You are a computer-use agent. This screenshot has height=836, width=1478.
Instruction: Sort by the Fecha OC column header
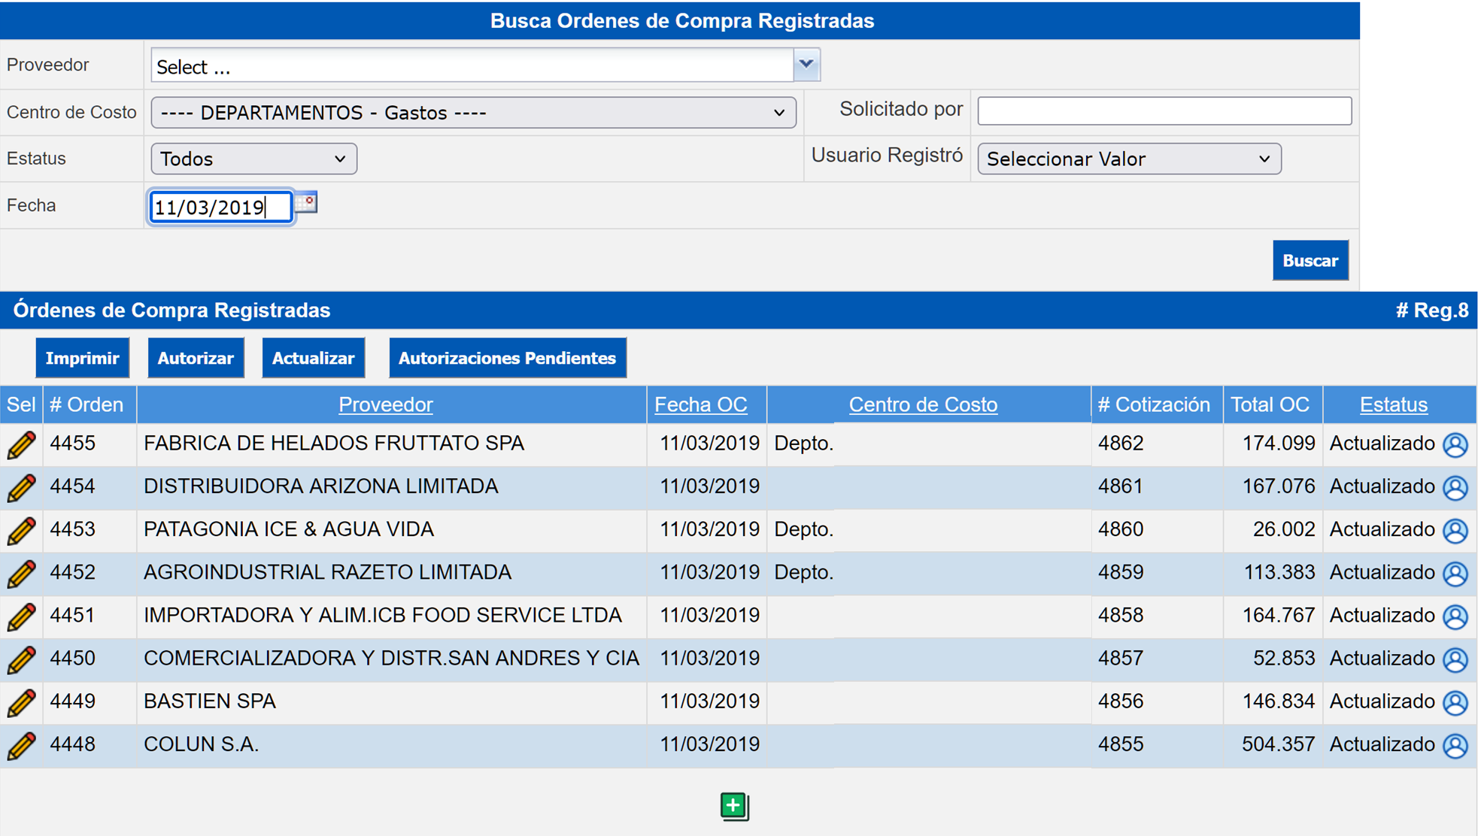pyautogui.click(x=700, y=404)
